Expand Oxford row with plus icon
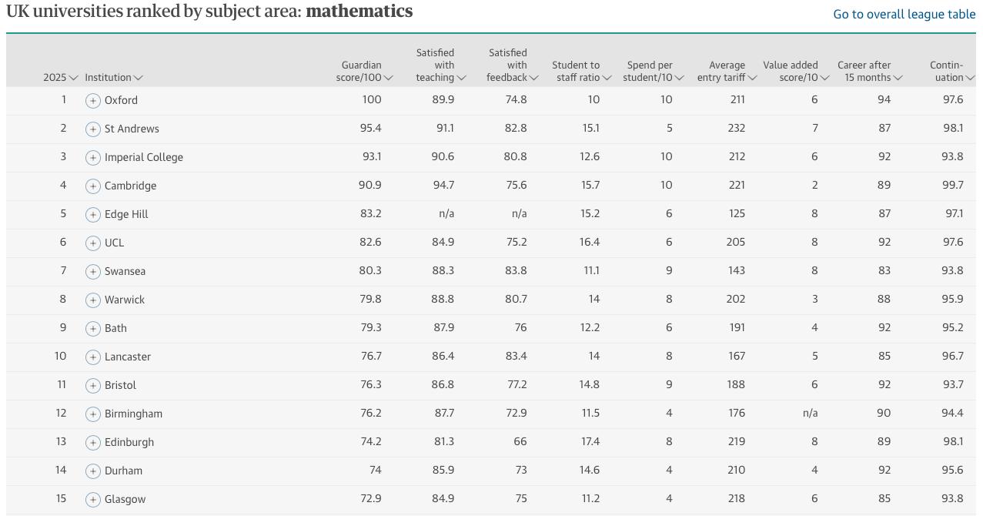The height and width of the screenshot is (516, 983). [x=93, y=100]
